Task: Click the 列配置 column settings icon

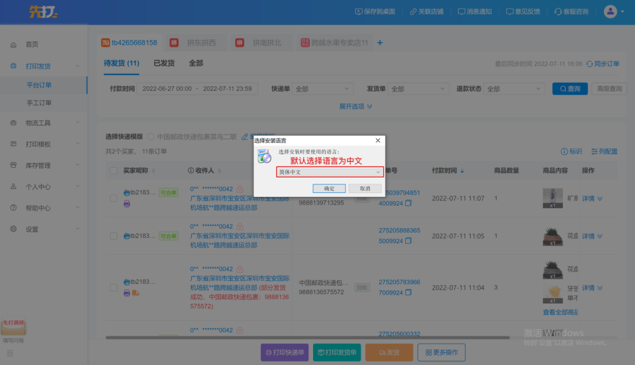Action: coord(594,152)
